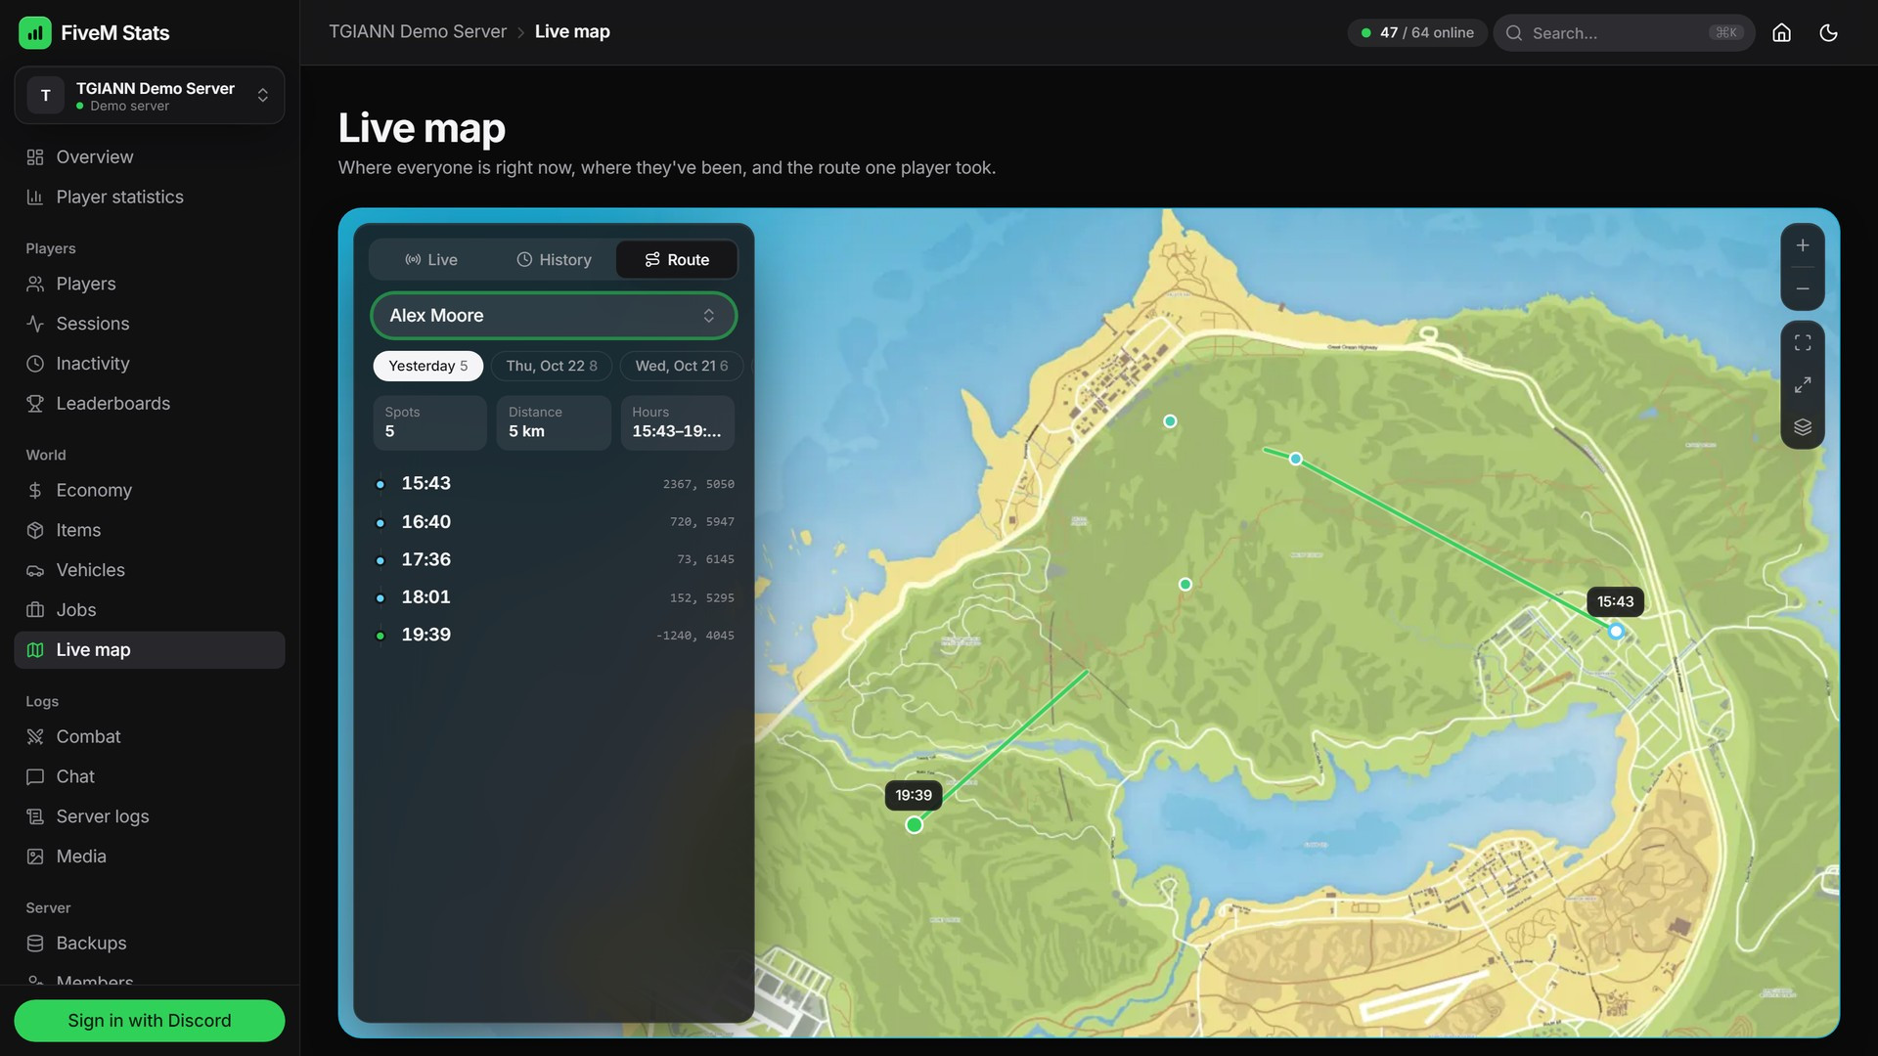Select the Yesterday date chip
Viewport: 1878px width, 1056px height.
(x=428, y=366)
